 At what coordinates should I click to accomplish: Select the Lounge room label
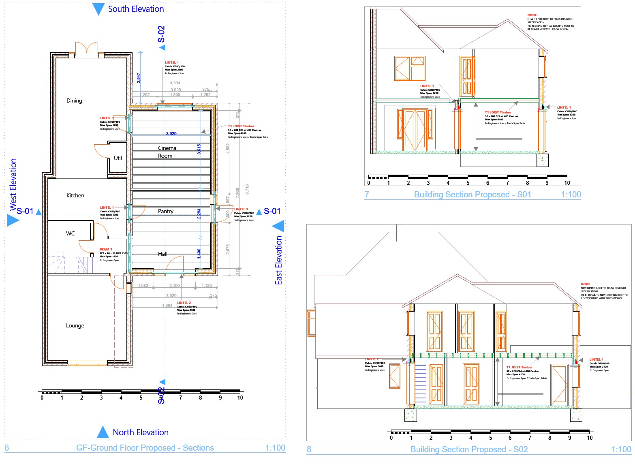tap(75, 325)
